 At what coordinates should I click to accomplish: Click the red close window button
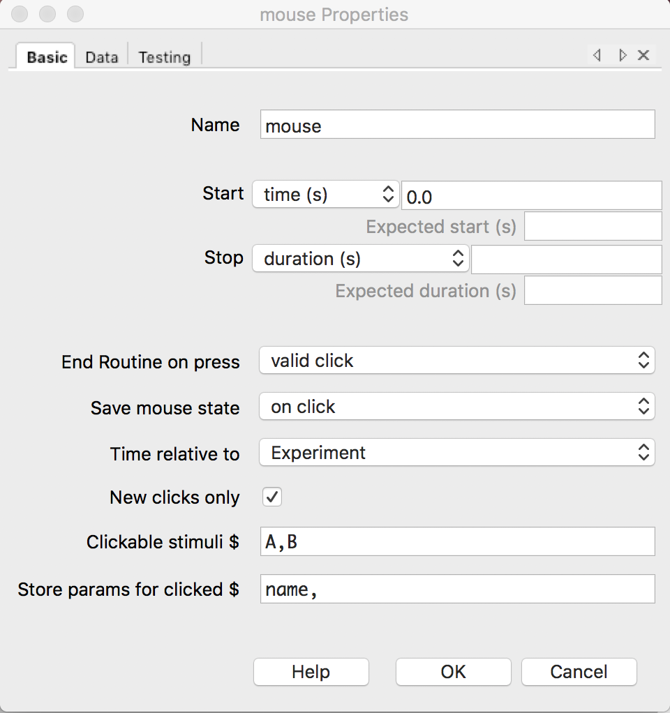20,14
